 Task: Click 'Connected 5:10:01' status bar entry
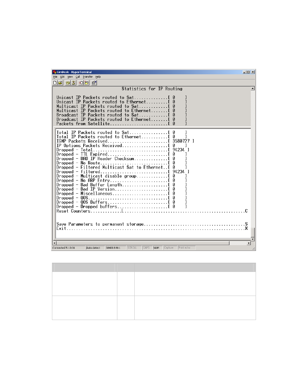[x=68, y=248]
